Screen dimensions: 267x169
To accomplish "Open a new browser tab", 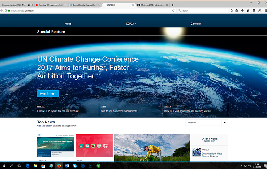I will click(172, 5).
